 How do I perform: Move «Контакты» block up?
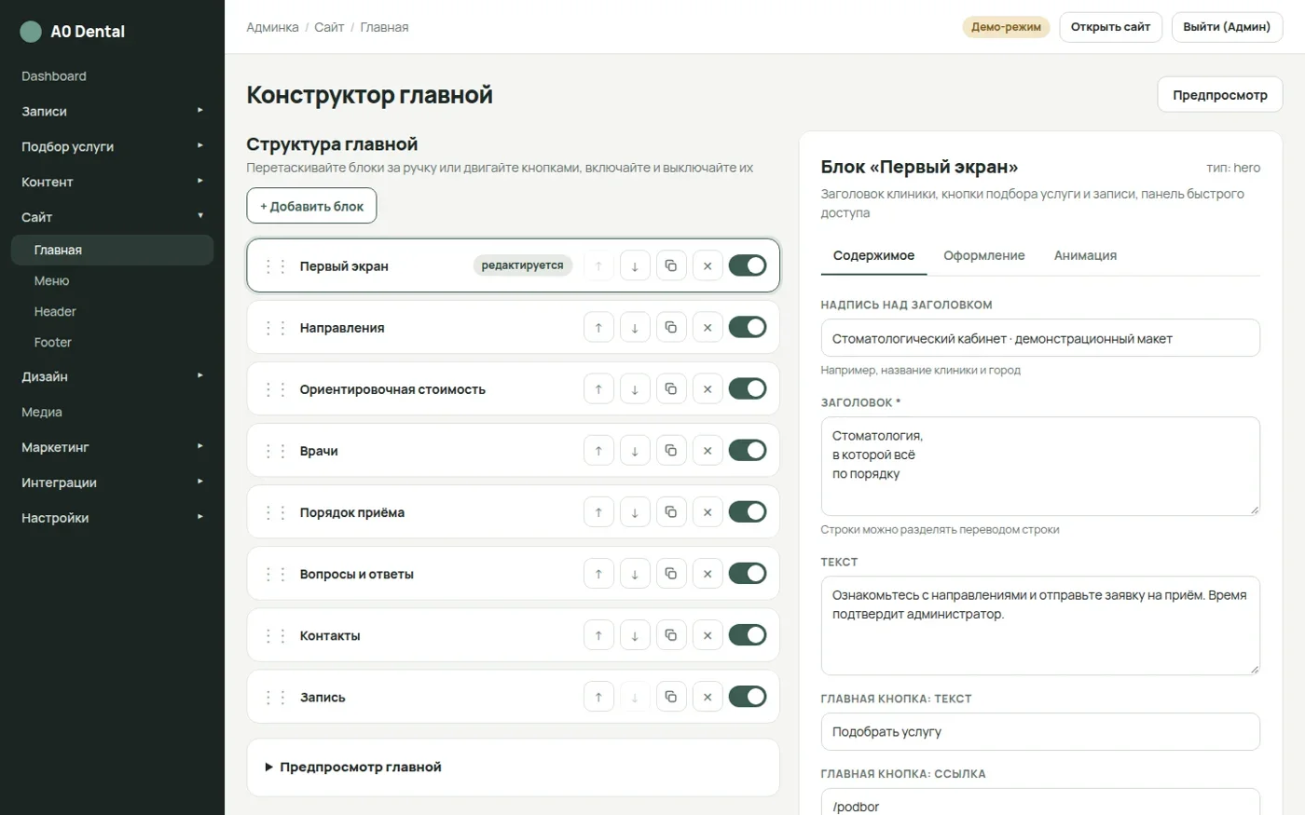598,635
